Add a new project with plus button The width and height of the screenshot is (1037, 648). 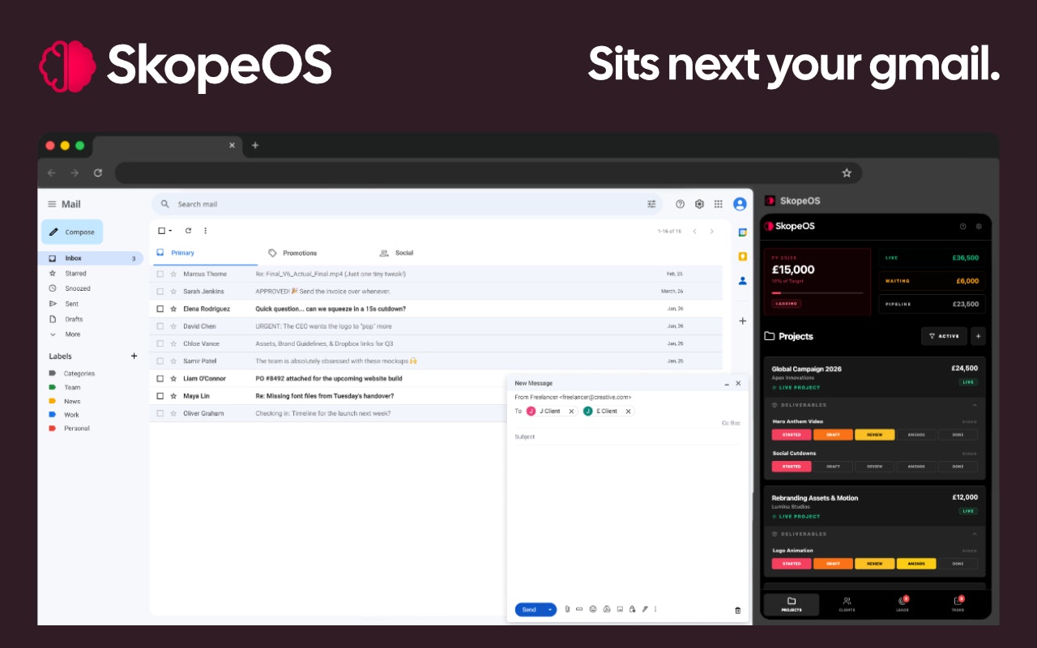[x=978, y=336]
